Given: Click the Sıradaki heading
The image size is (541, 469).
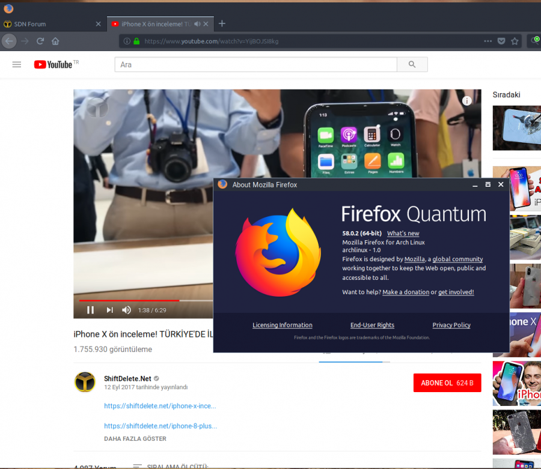Looking at the screenshot, I should pos(506,95).
